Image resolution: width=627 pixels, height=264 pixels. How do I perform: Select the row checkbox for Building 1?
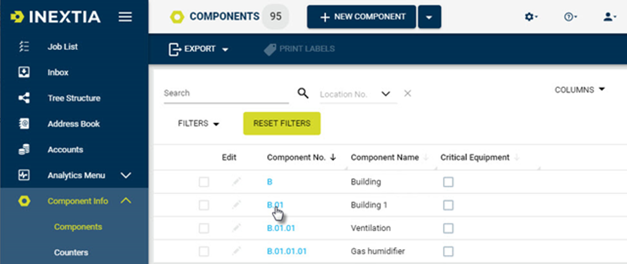203,205
